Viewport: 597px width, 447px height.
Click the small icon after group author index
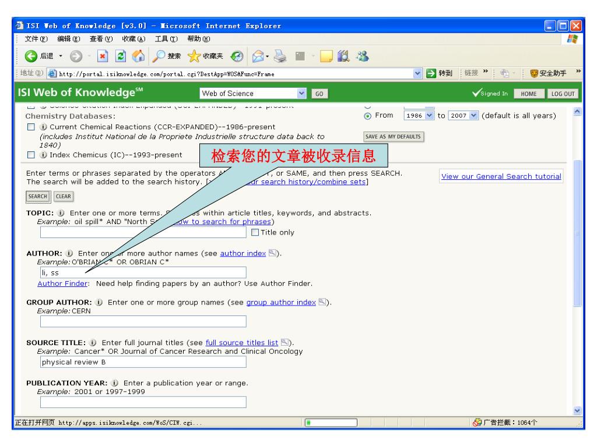(322, 302)
